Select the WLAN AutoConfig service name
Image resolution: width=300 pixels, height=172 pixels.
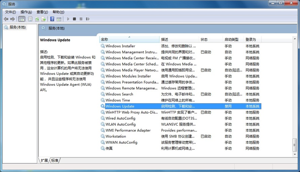tap(121, 124)
